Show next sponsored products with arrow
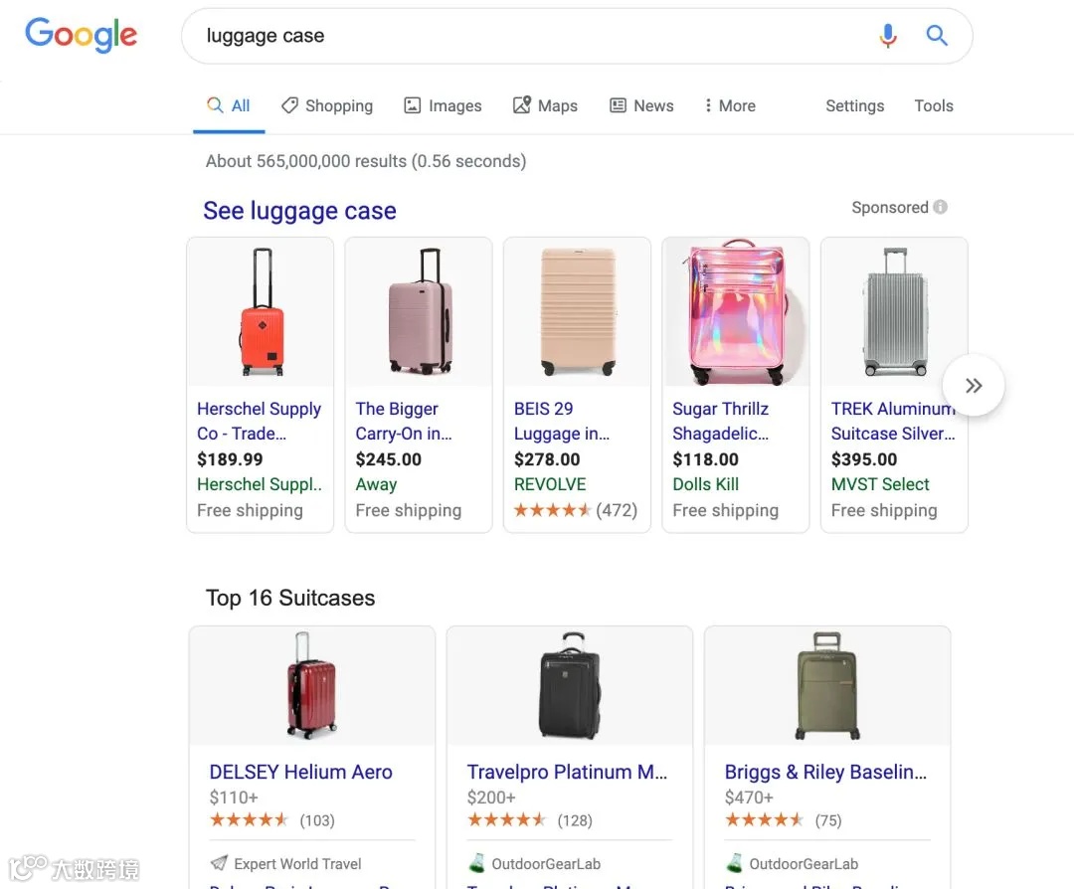This screenshot has width=1074, height=889. pos(974,386)
